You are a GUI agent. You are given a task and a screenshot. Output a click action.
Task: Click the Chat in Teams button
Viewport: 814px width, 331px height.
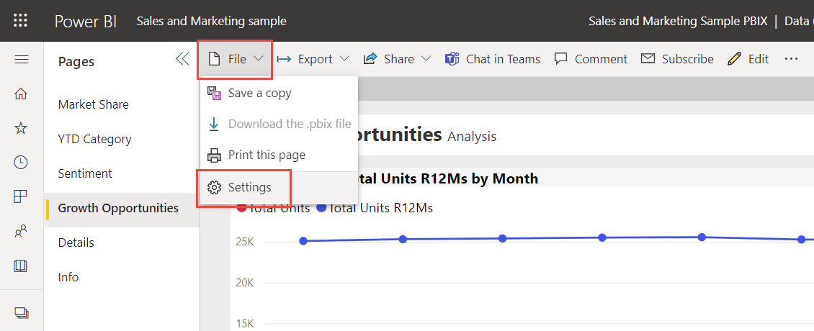493,59
